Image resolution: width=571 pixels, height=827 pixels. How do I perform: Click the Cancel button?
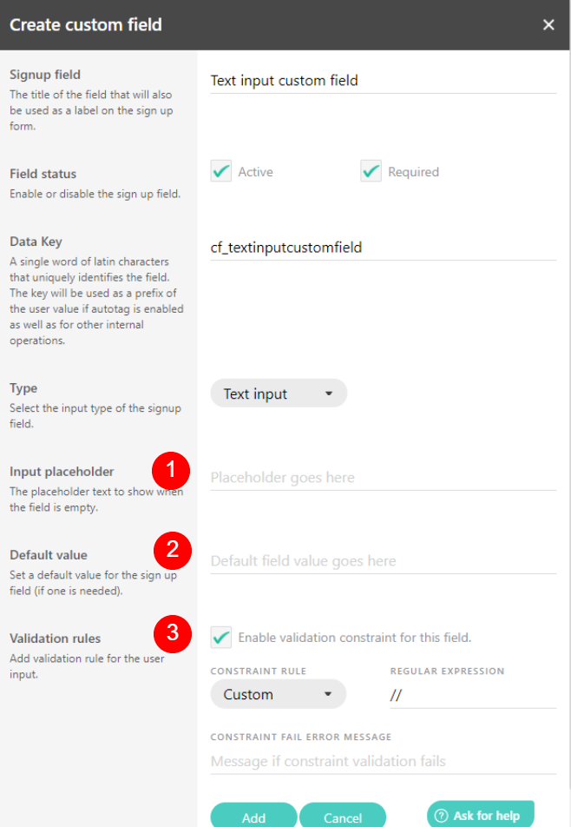coord(343,815)
